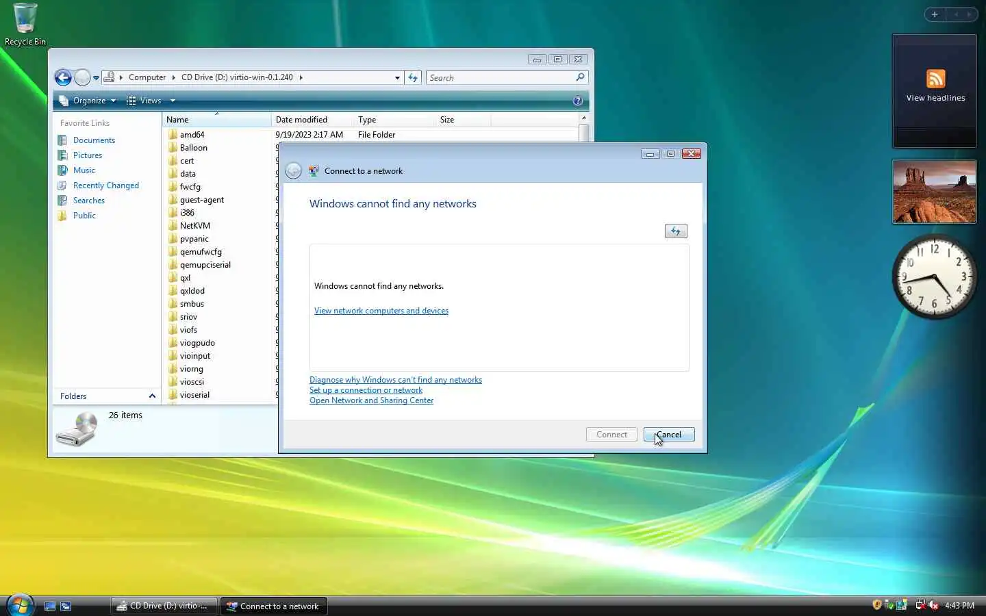Click the Explorer forward navigation button
This screenshot has height=616, width=986.
82,77
